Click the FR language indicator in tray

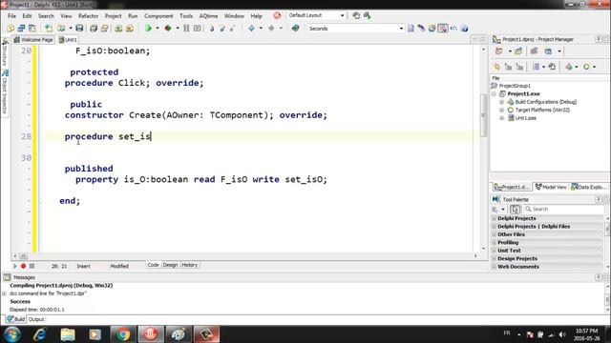pyautogui.click(x=507, y=333)
